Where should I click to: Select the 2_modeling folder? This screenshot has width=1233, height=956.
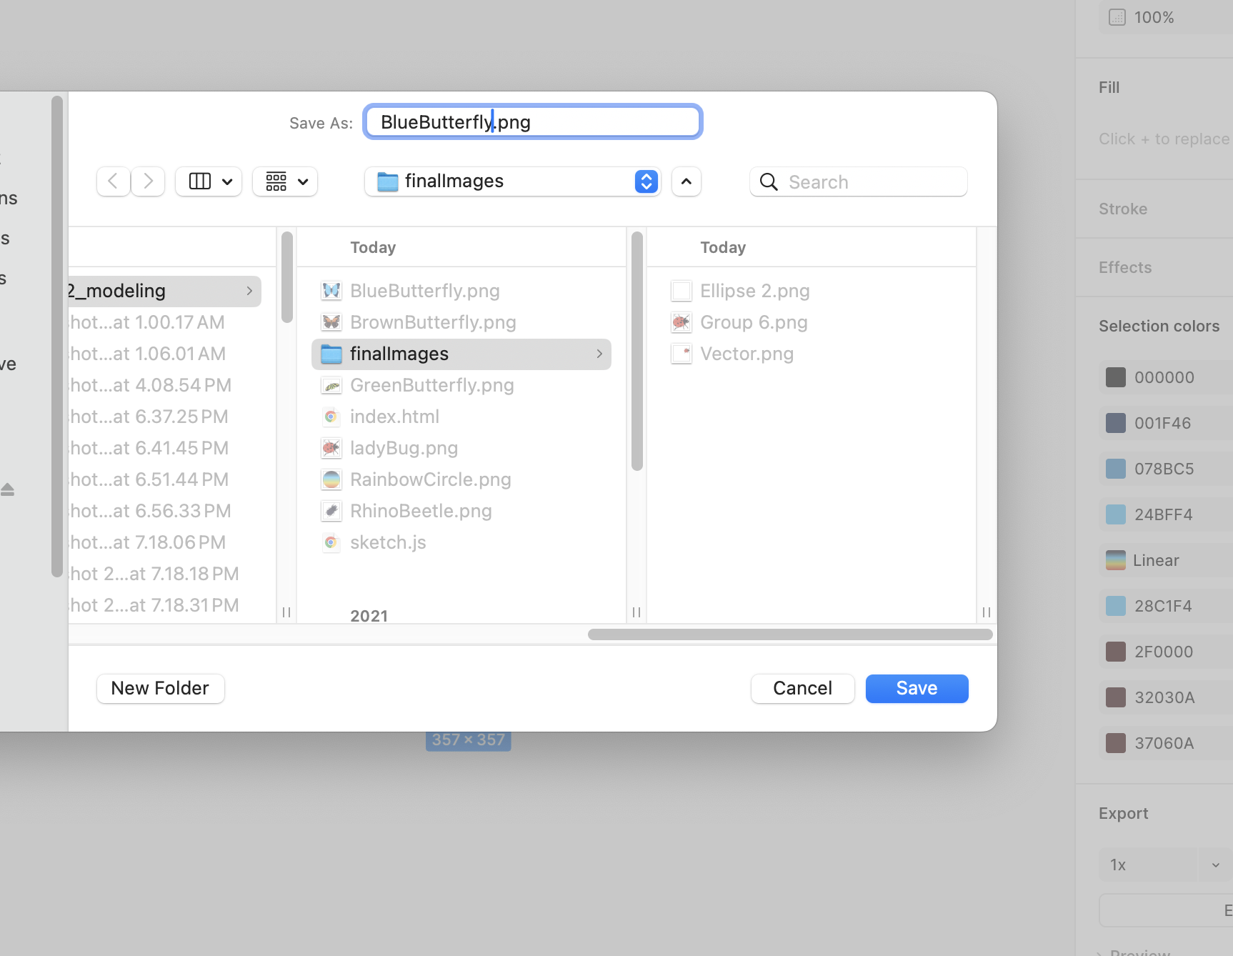click(163, 292)
